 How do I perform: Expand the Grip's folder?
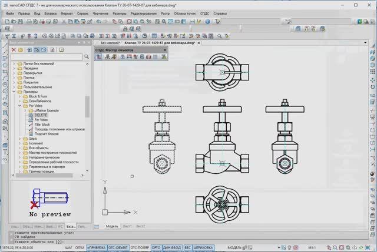(x=19, y=139)
